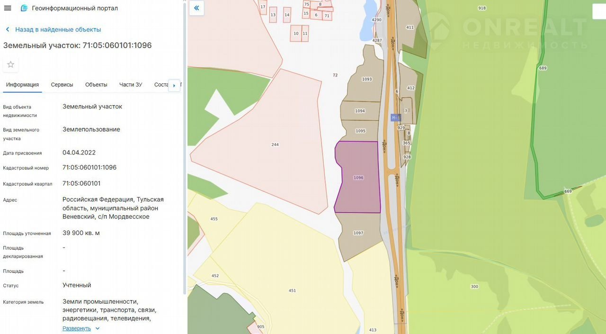Select parcel 1093 on the map
606x334 pixels.
click(366, 80)
